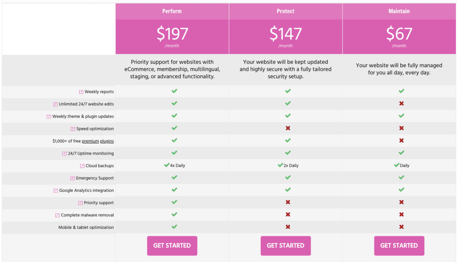Select the Maintain plan header

click(x=399, y=11)
